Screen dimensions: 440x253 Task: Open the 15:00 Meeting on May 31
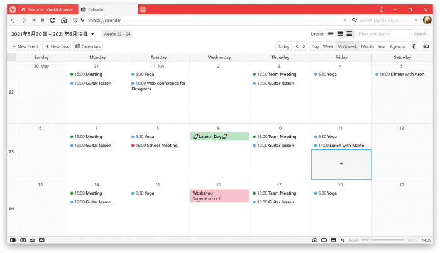(86, 74)
